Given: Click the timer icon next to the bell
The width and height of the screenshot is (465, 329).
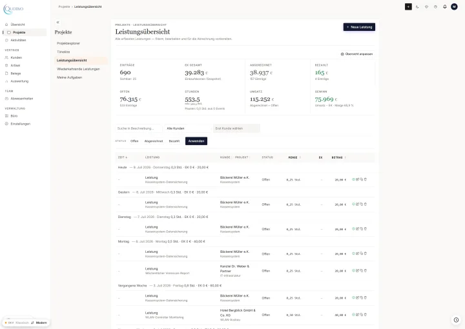Looking at the screenshot, I should pos(435,6).
